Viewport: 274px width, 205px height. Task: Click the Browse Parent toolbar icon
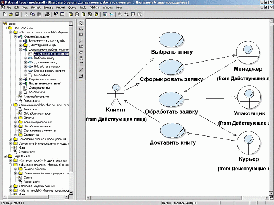pos(105,15)
